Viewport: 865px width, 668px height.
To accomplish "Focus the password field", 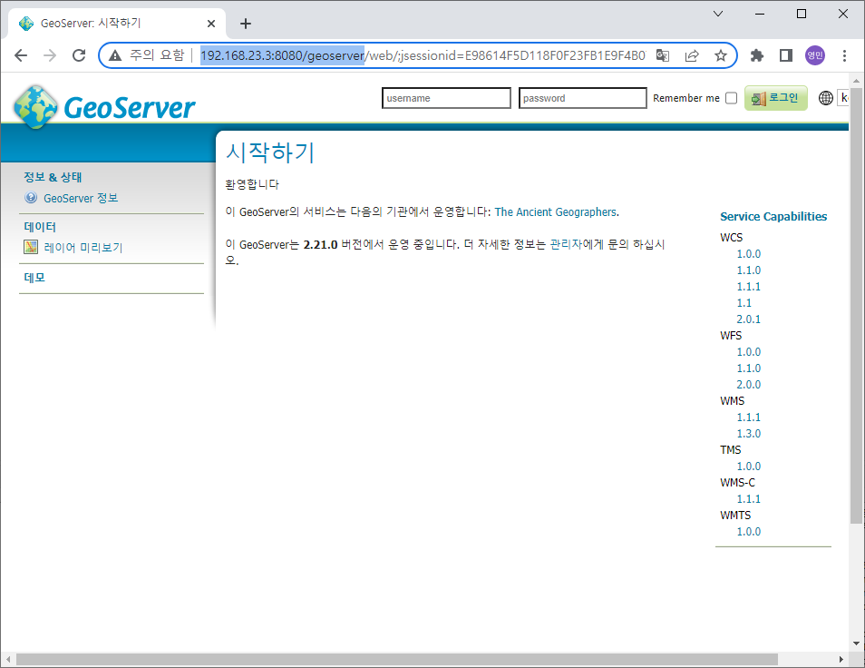I will click(x=582, y=98).
